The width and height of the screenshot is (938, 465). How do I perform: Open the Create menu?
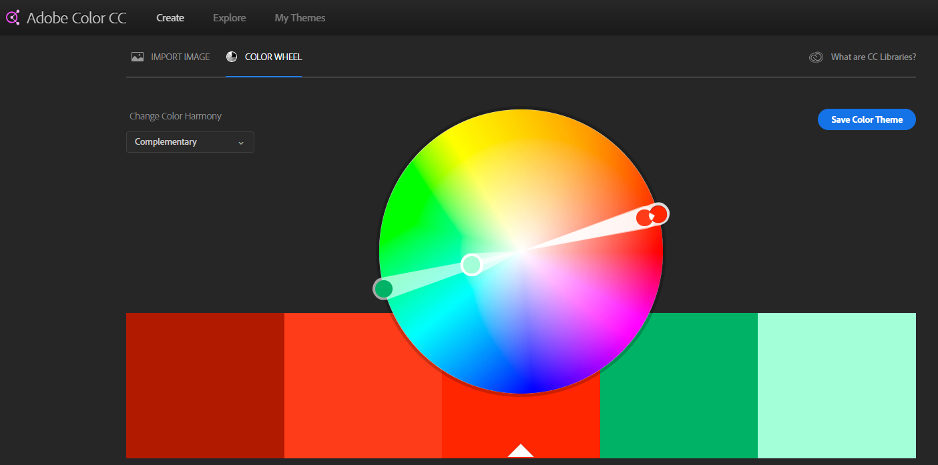[x=170, y=18]
